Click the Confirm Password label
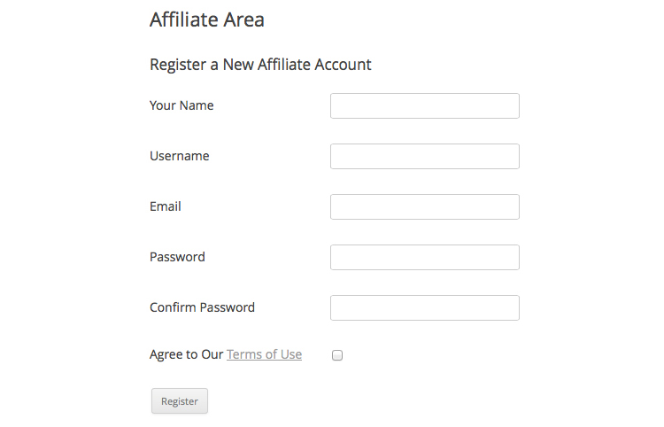The height and width of the screenshot is (427, 664). pos(202,307)
